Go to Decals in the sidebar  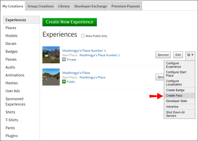tap(11, 44)
